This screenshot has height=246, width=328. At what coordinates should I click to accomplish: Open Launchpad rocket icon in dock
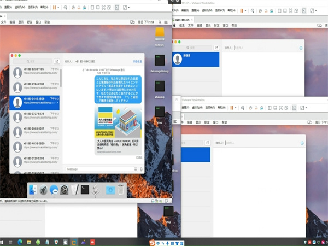click(43, 190)
